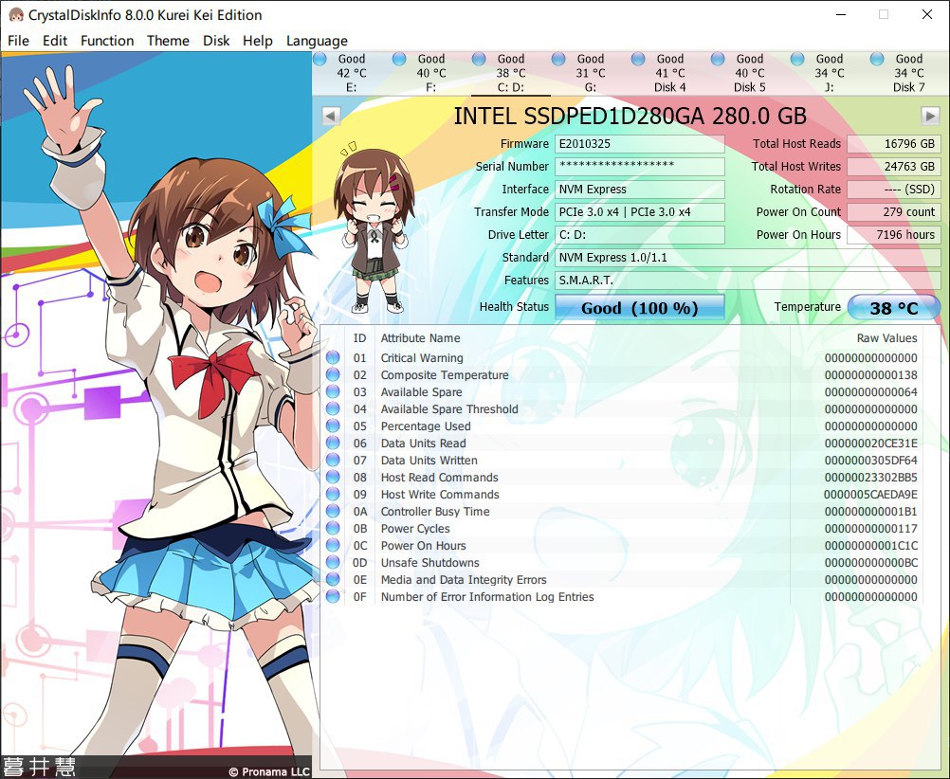Click the Standard field NVM Express 1.0/1.1
Viewport: 950px width, 779px height.
click(x=748, y=258)
